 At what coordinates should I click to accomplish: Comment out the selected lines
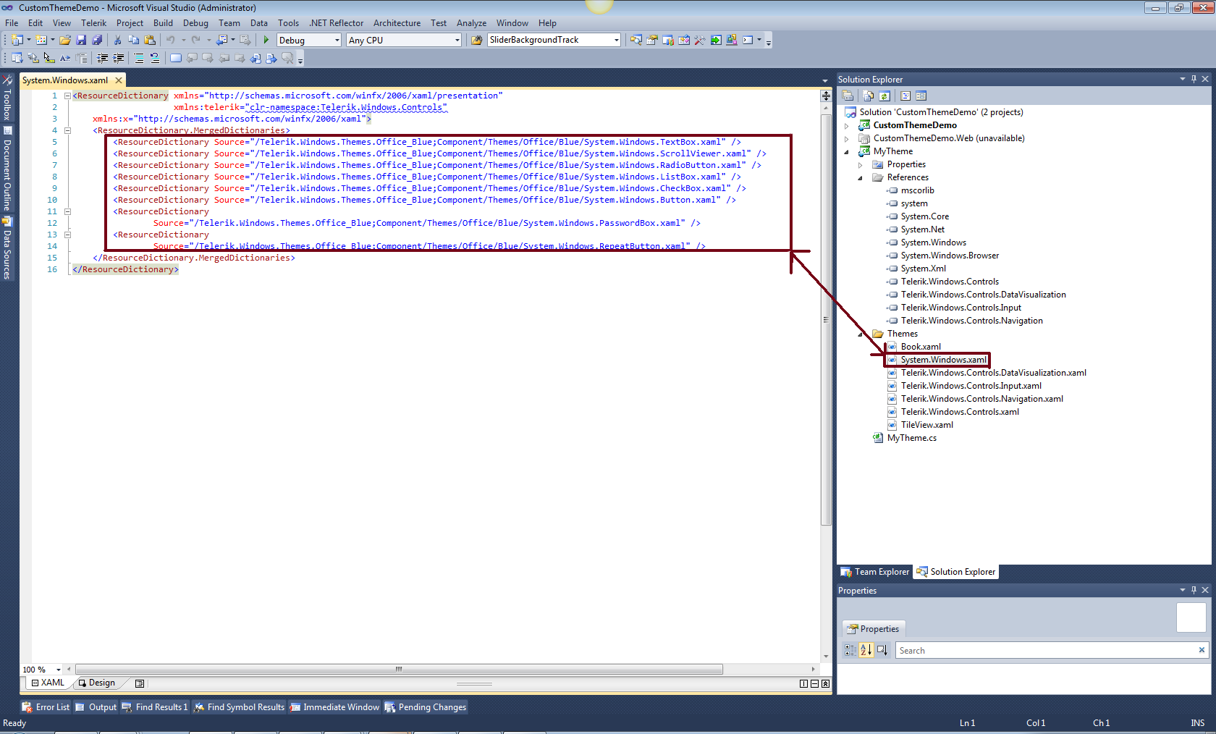139,59
